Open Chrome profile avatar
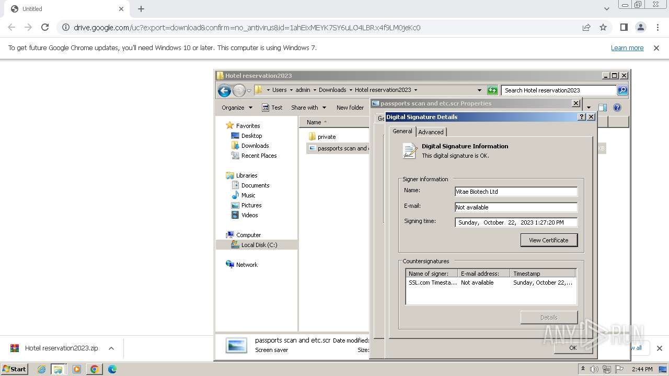669x376 pixels. pos(640,27)
